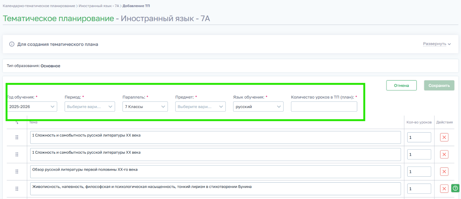Click delete X on the second 'Сложность и самобытность' row

pyautogui.click(x=444, y=154)
